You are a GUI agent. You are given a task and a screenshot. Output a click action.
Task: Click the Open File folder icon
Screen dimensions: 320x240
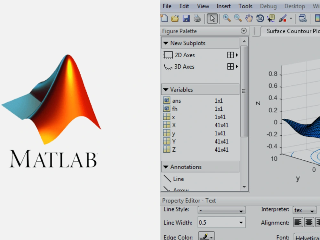[x=175, y=19]
